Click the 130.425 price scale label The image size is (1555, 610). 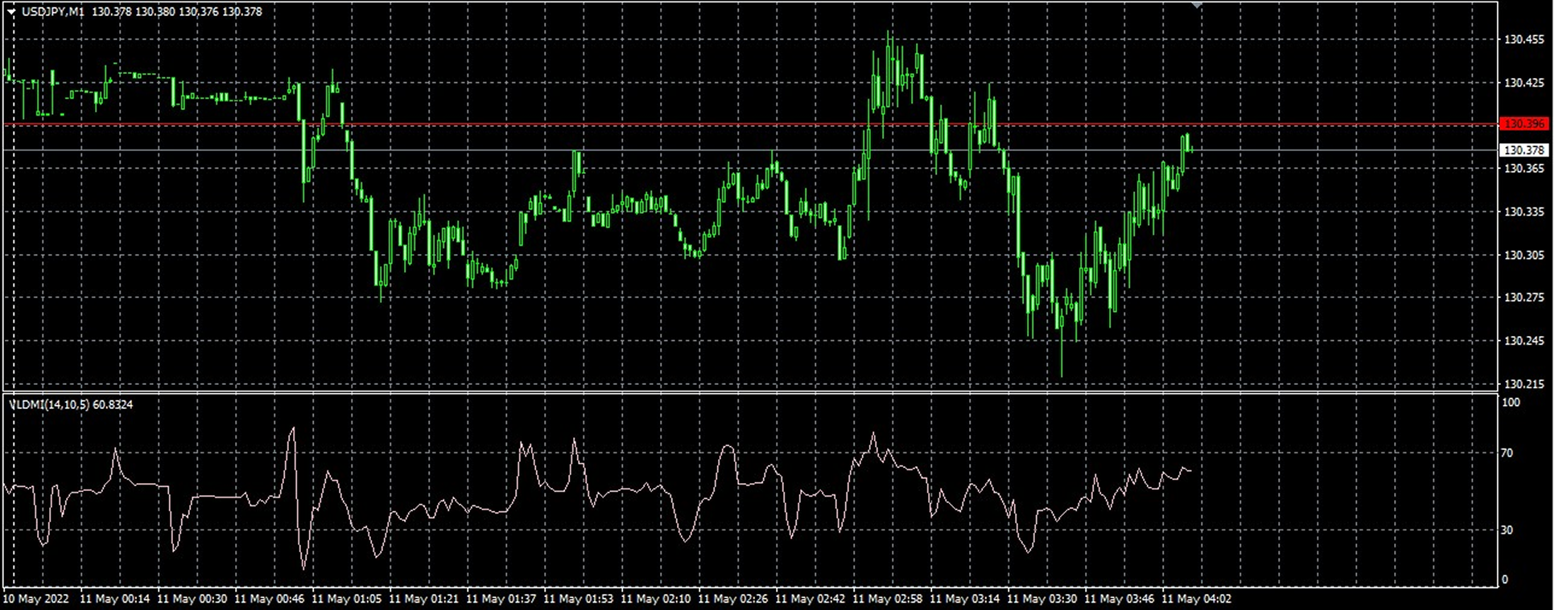[x=1524, y=83]
